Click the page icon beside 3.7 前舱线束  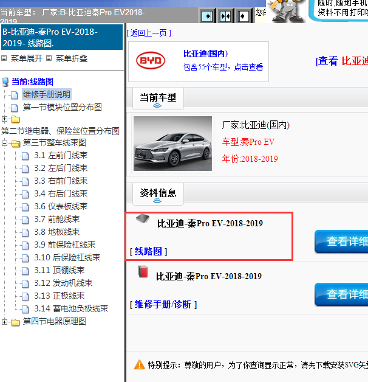pos(26,220)
